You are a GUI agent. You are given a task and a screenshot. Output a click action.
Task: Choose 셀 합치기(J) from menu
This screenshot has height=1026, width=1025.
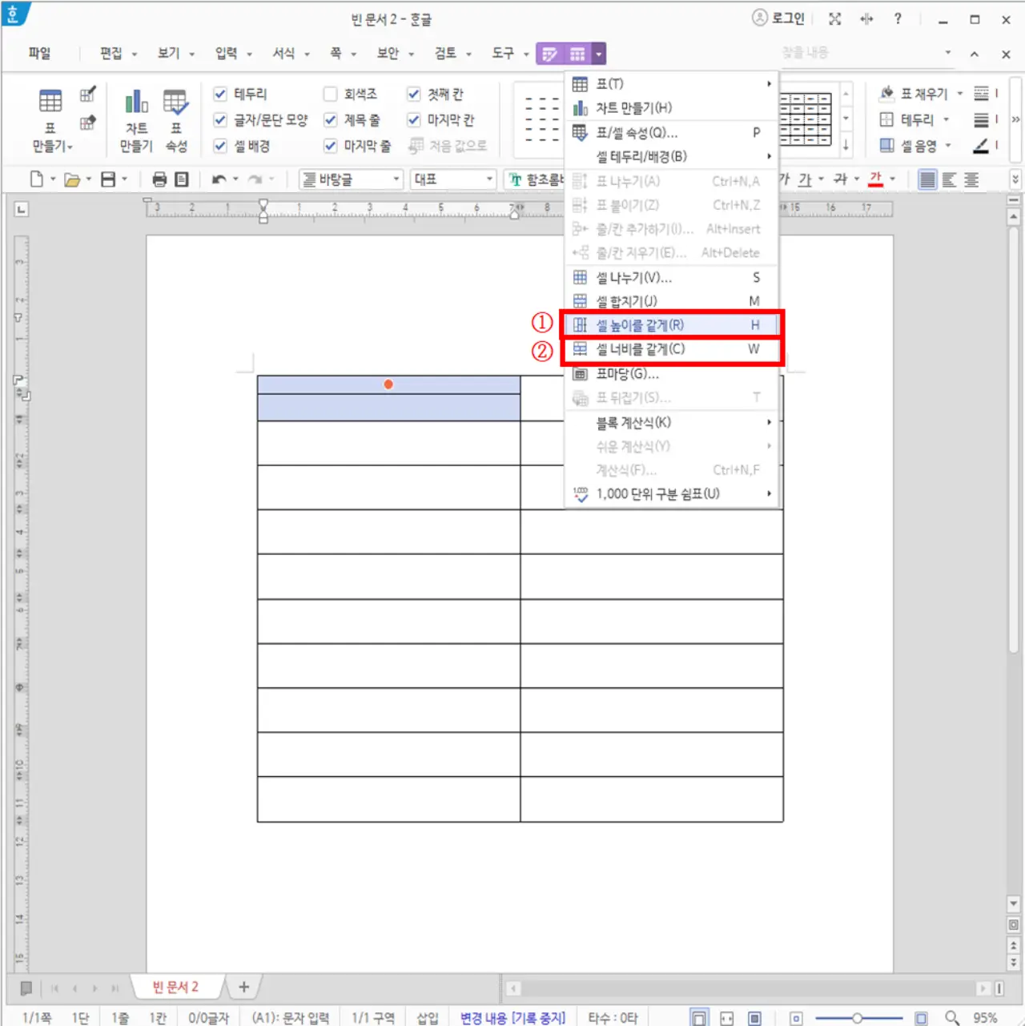click(x=673, y=301)
